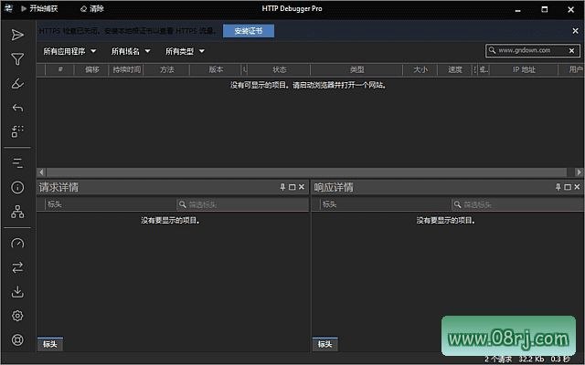Click the info circle icon in sidebar
The height and width of the screenshot is (365, 585).
point(17,187)
